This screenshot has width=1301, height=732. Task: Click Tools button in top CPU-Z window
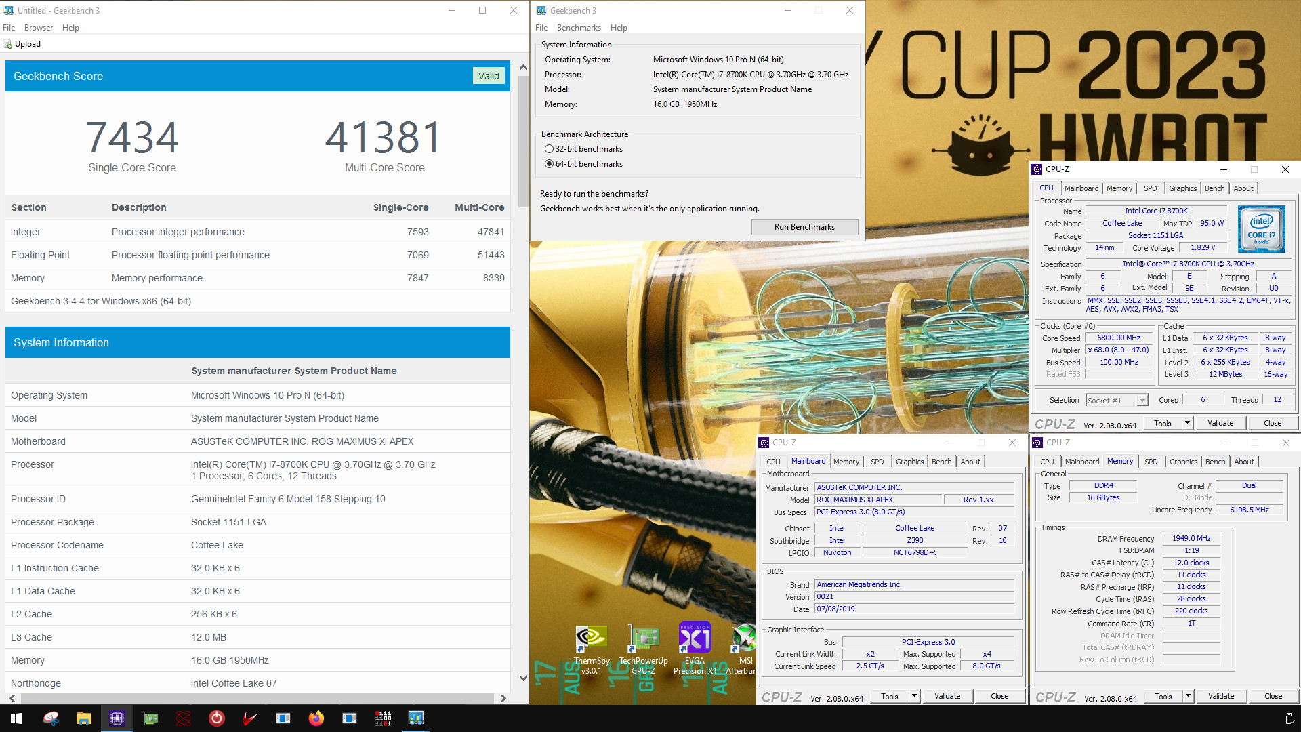(x=1163, y=423)
